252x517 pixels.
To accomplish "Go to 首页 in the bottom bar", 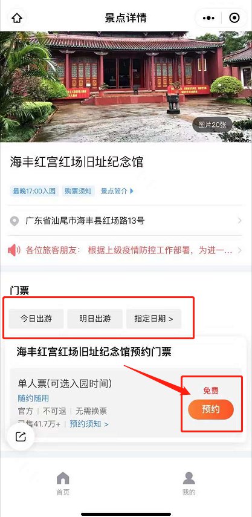I will pyautogui.click(x=63, y=483).
